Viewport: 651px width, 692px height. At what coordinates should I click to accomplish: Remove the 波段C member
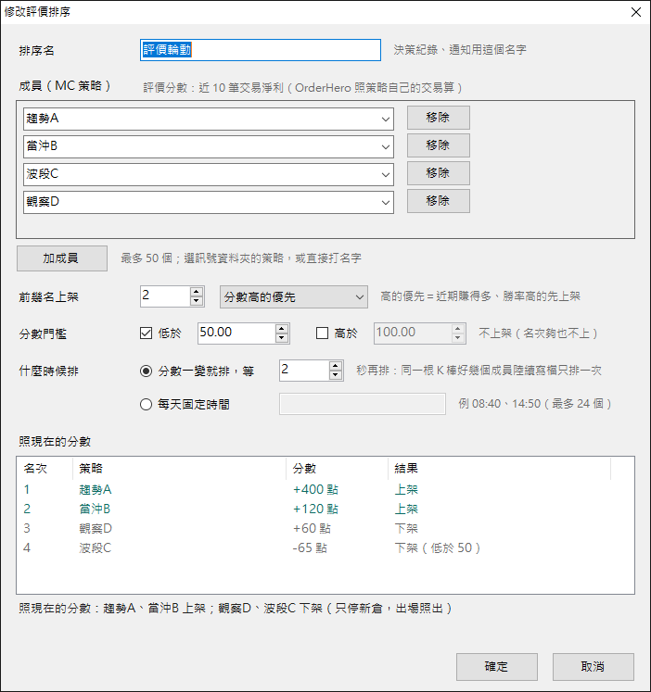438,173
